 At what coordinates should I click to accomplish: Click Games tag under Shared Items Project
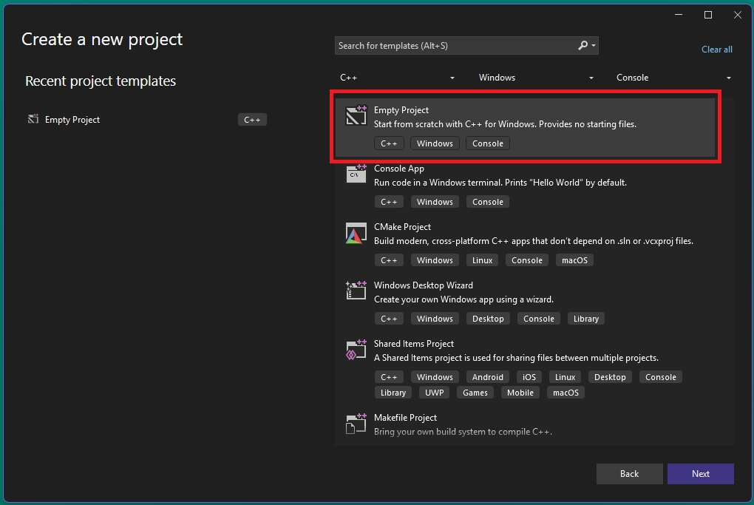tap(475, 393)
